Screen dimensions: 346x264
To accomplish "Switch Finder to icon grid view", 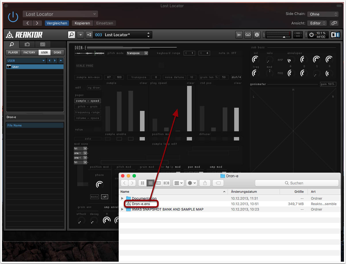I will pos(143,183).
